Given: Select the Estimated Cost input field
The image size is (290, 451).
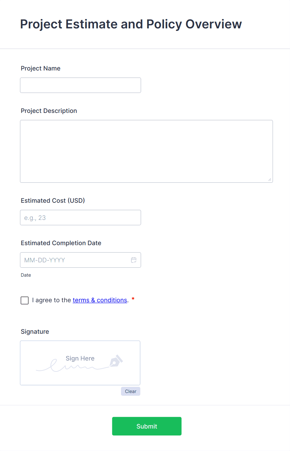Looking at the screenshot, I should [80, 218].
